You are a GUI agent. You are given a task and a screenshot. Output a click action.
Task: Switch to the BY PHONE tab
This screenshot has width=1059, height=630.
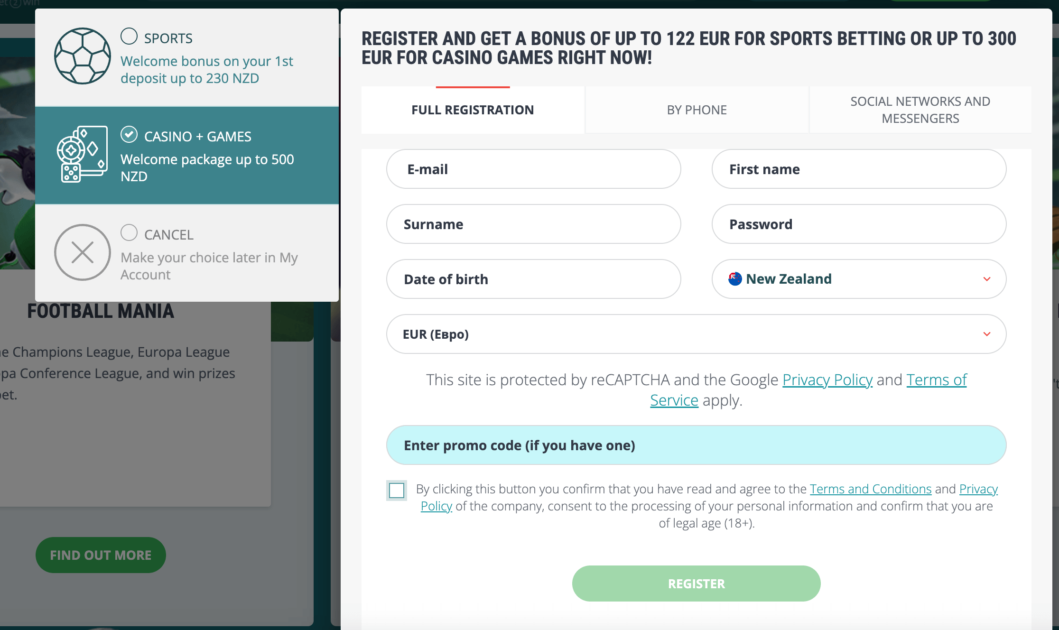(697, 110)
